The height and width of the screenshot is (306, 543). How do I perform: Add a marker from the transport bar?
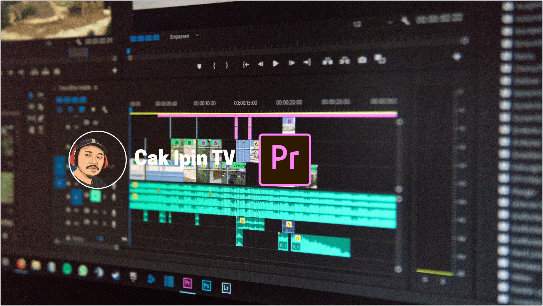[x=199, y=66]
